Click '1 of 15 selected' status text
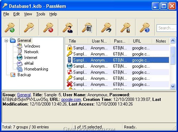Image resolution: width=178 pixels, height=132 pixels. [88, 127]
